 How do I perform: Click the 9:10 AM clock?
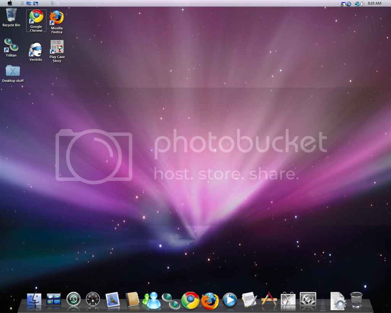[x=374, y=3]
